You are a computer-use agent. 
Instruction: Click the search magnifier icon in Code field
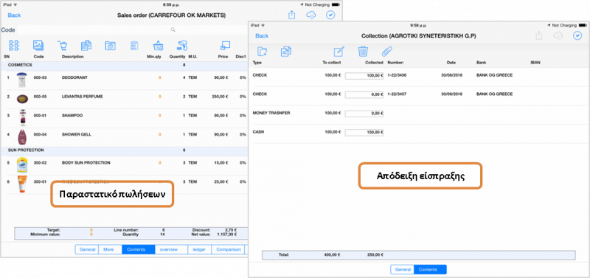pos(173,29)
